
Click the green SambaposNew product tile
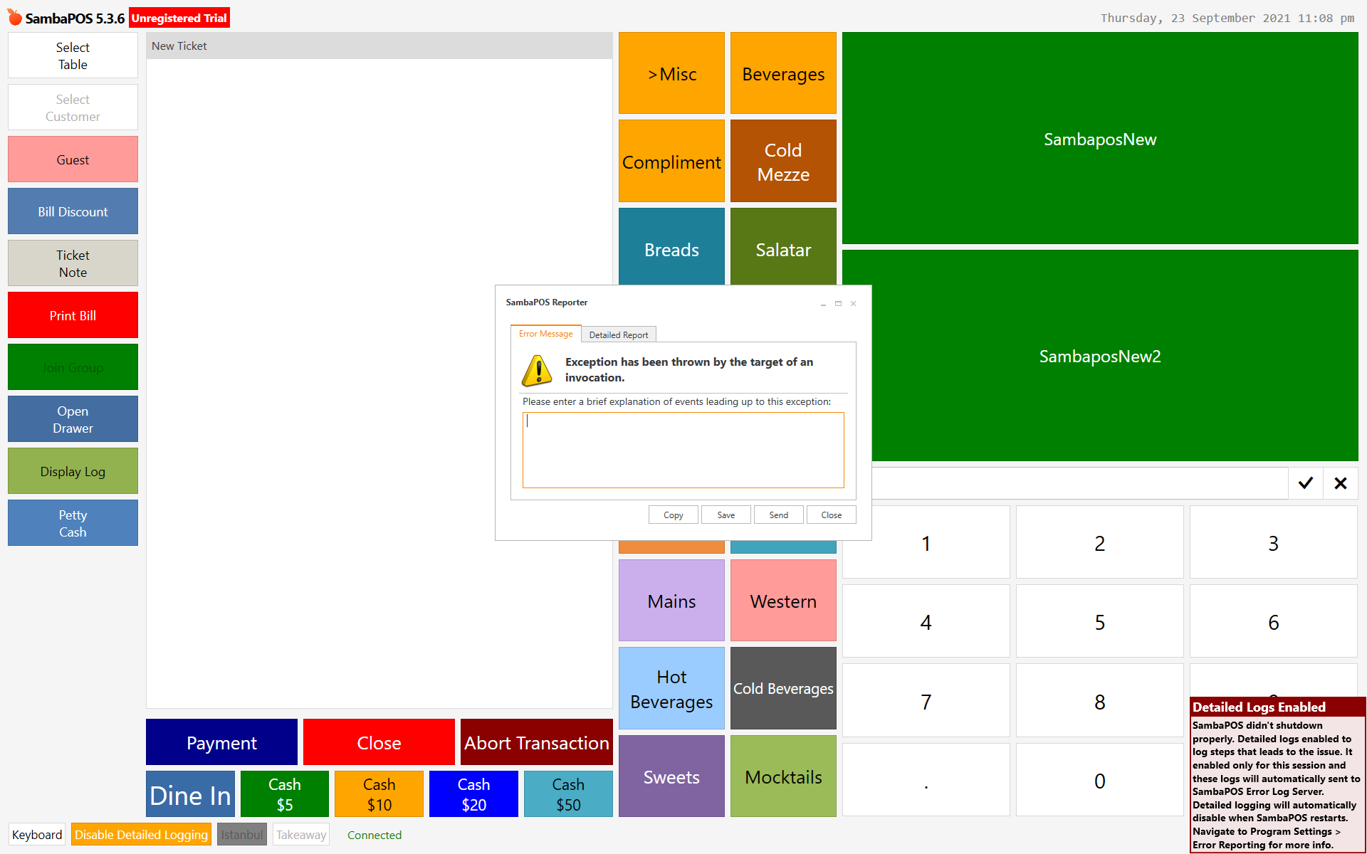[x=1100, y=138]
